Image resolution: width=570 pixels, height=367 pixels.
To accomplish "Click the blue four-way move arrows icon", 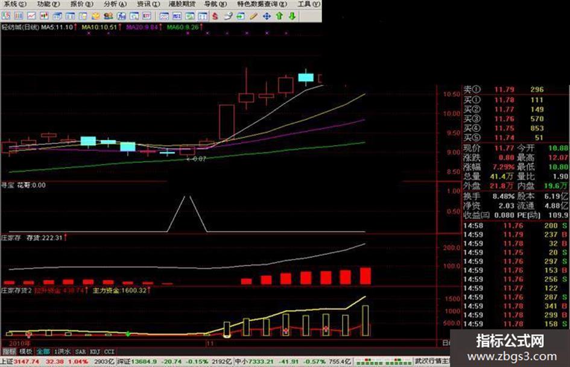I will pyautogui.click(x=267, y=16).
